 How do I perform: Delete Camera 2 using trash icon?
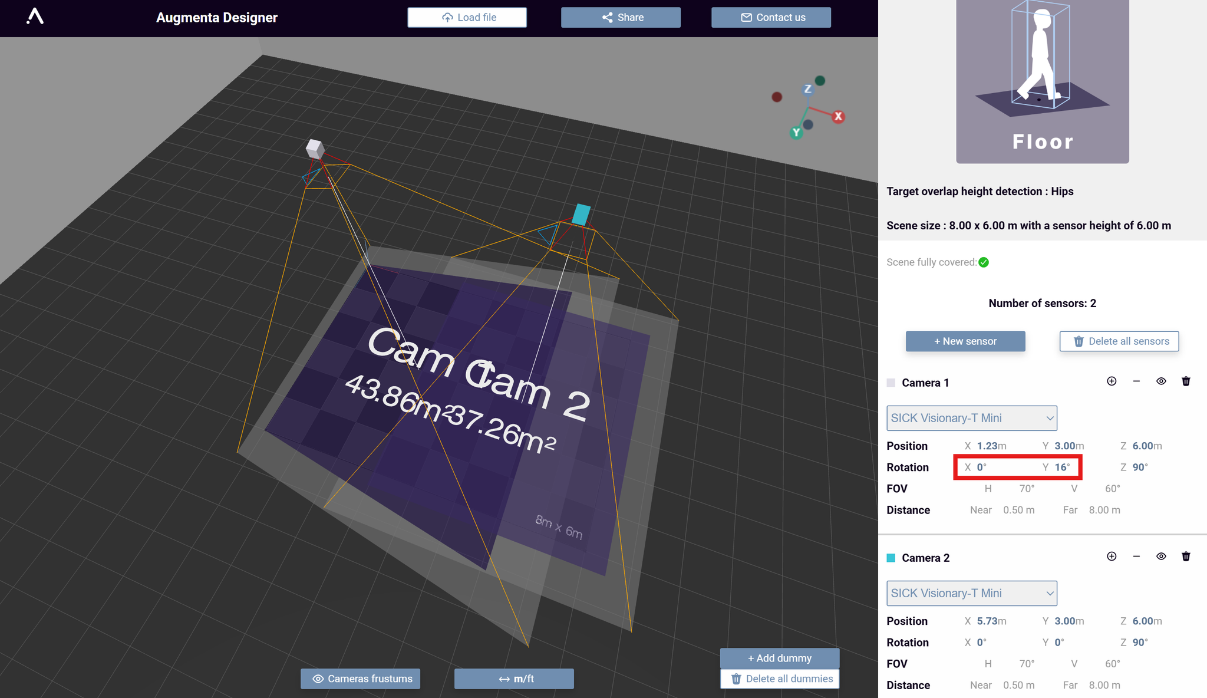pos(1186,557)
